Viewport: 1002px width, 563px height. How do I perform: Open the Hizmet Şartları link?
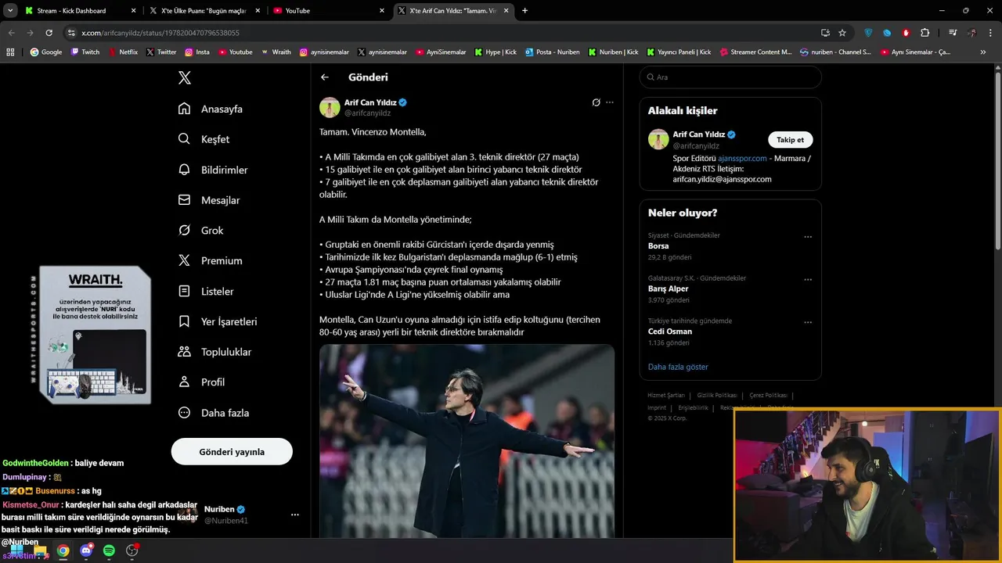coord(666,396)
